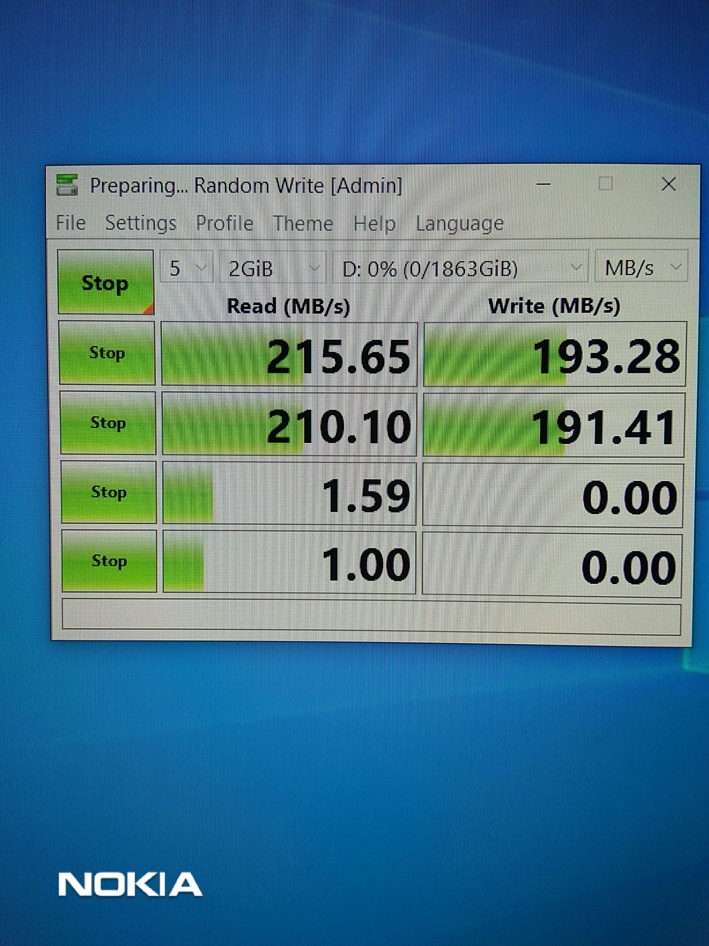709x946 pixels.
Task: Stop the first row test showing 215.65
Action: (107, 353)
